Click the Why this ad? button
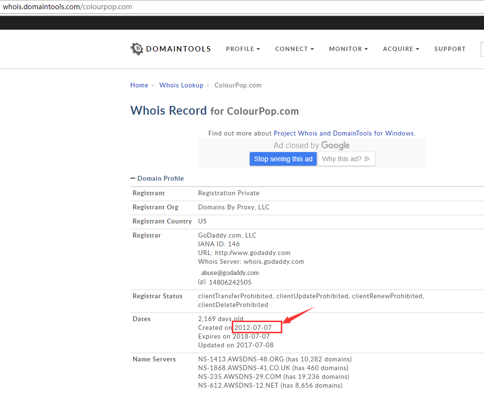Image resolution: width=484 pixels, height=393 pixels. [x=346, y=159]
